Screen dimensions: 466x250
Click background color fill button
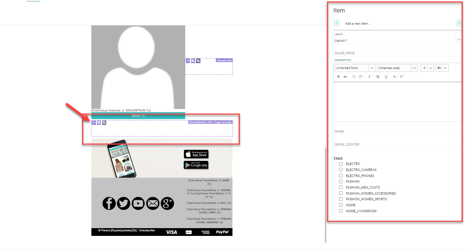pyautogui.click(x=439, y=68)
